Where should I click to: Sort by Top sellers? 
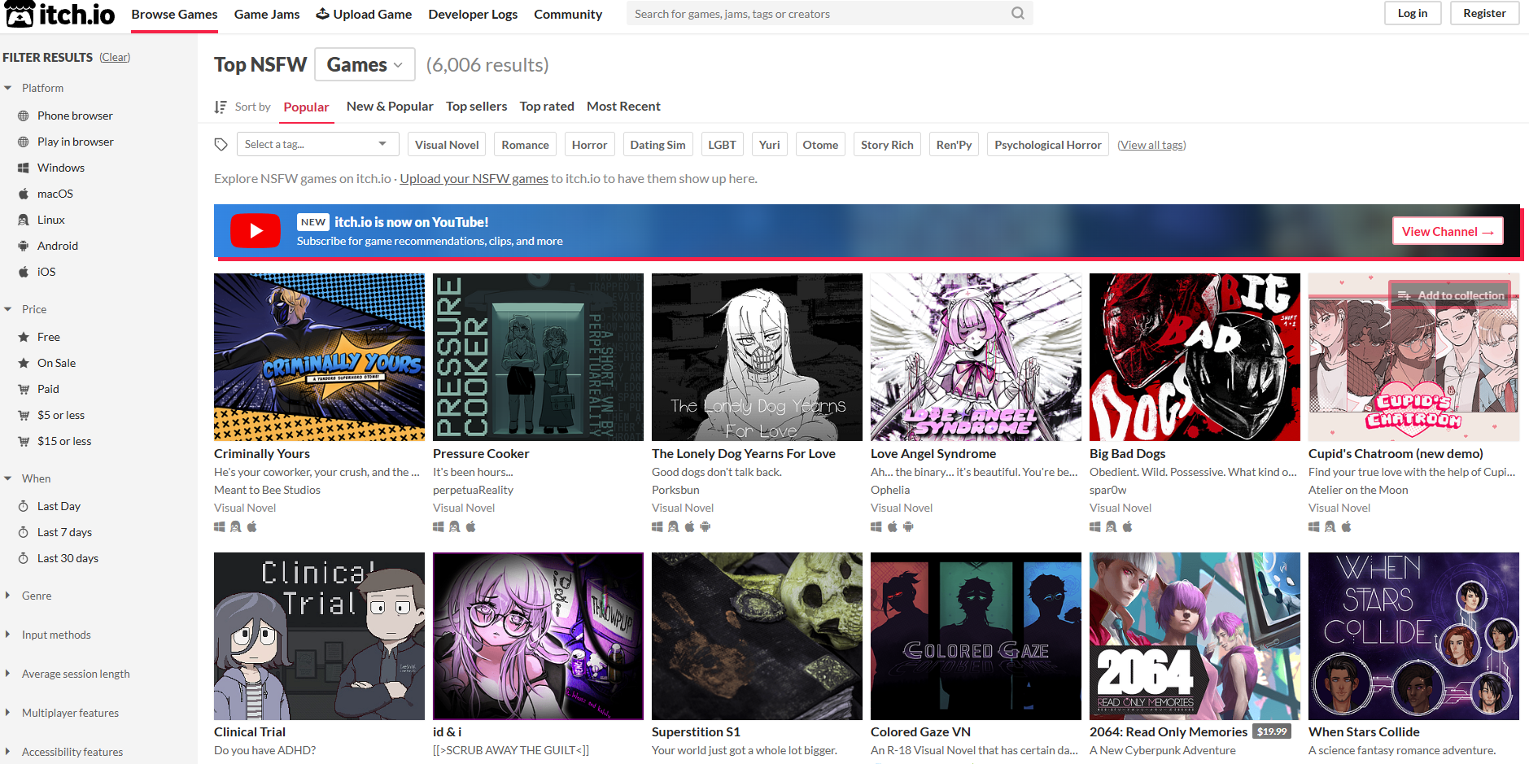477,107
